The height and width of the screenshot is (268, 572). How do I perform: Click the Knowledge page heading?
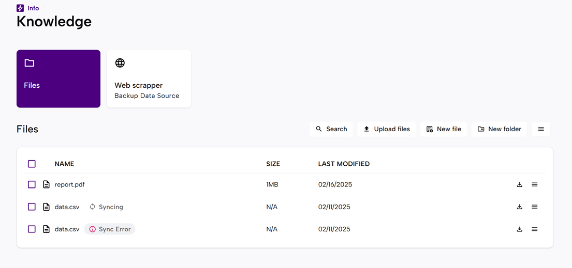coord(54,22)
